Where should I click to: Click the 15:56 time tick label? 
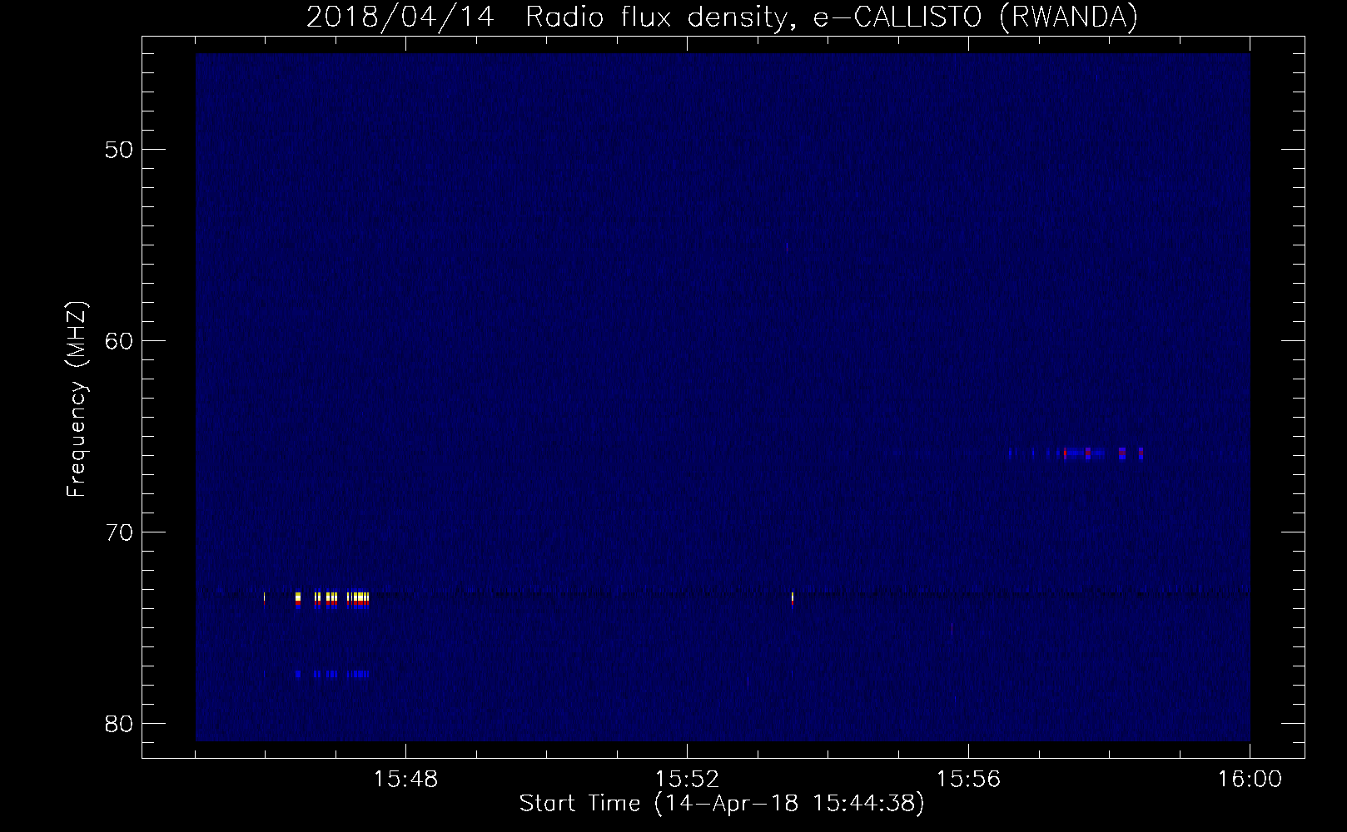(x=968, y=780)
